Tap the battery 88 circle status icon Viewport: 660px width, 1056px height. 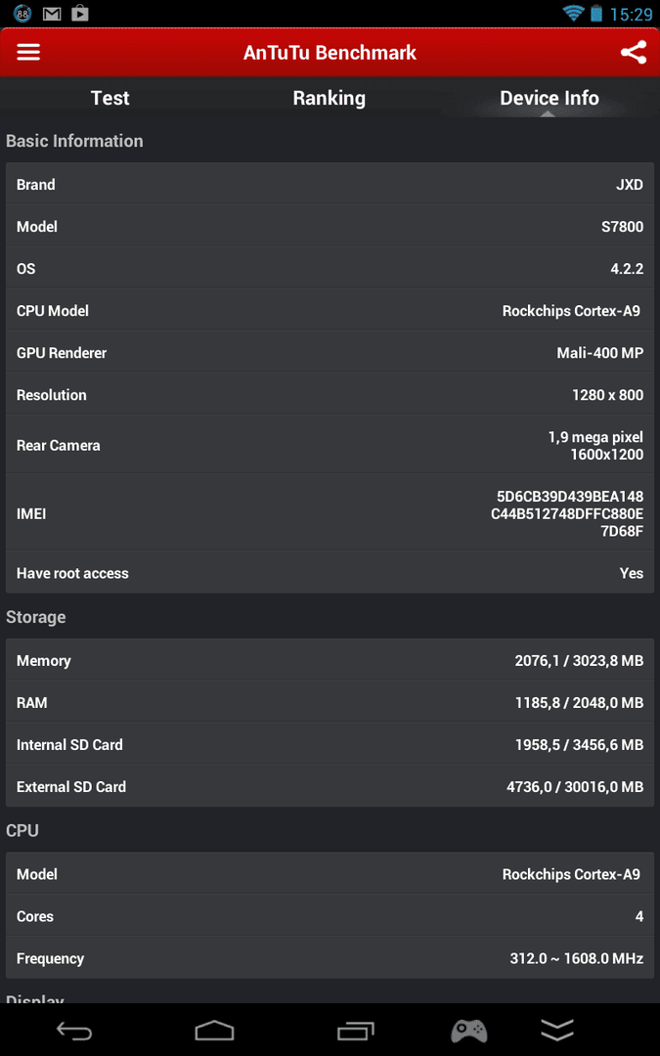click(x=22, y=13)
